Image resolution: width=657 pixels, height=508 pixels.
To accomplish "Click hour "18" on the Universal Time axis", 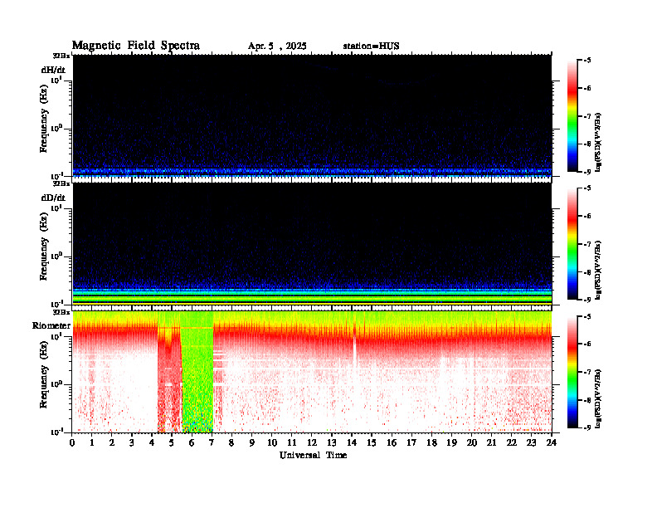I will click(x=431, y=442).
